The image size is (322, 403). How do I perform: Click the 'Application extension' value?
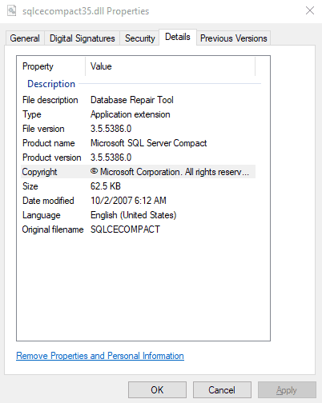pyautogui.click(x=131, y=114)
